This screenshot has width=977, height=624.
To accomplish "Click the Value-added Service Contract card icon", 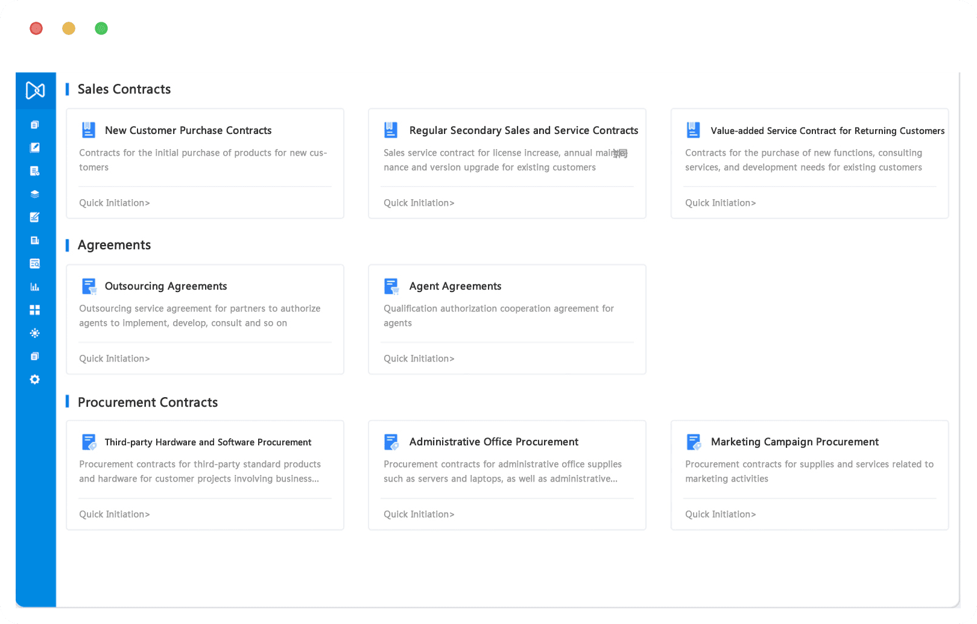I will click(x=694, y=130).
